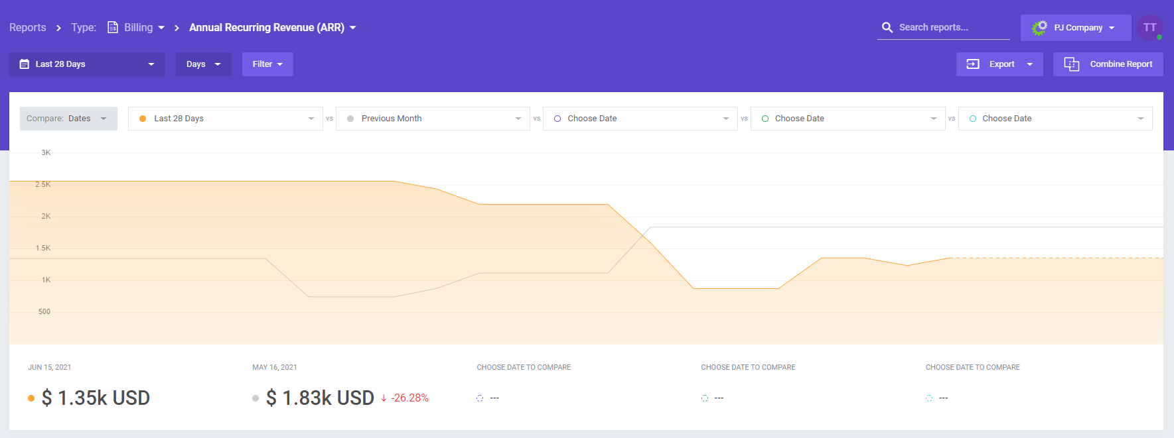Image resolution: width=1174 pixels, height=438 pixels.
Task: Toggle the gray Previous Month series dot
Action: pyautogui.click(x=350, y=119)
